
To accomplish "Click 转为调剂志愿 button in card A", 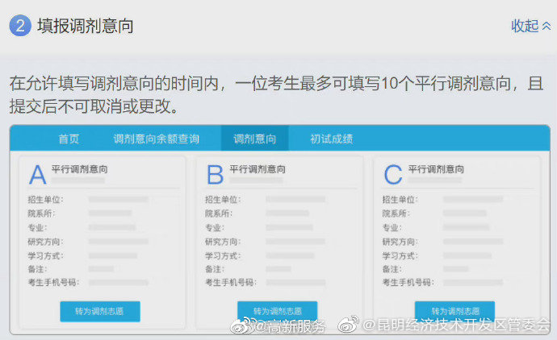I will (100, 311).
